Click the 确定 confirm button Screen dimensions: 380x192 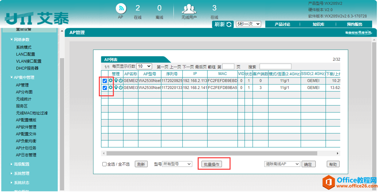(308, 164)
